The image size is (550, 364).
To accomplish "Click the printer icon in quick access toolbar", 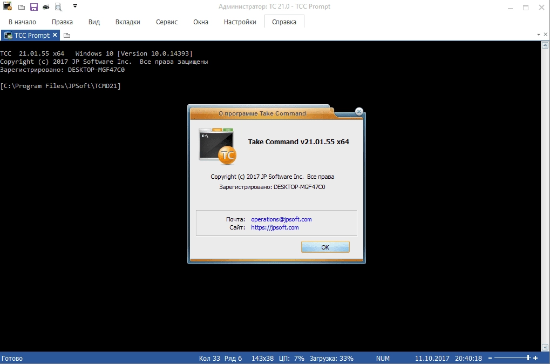I will coord(46,7).
